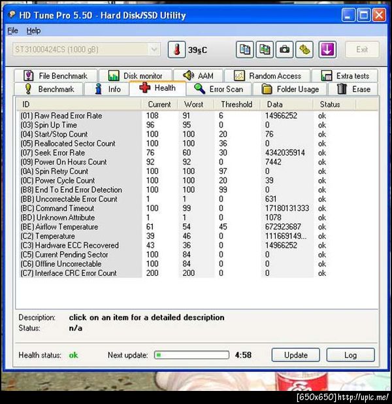Viewport: 392px width, 404px height.
Task: Click the Data column header
Action: tap(286, 105)
